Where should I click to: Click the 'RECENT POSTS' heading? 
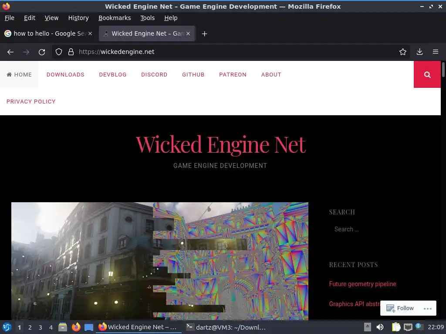tap(354, 265)
